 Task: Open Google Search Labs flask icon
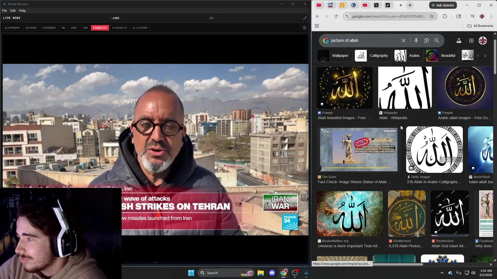[459, 40]
